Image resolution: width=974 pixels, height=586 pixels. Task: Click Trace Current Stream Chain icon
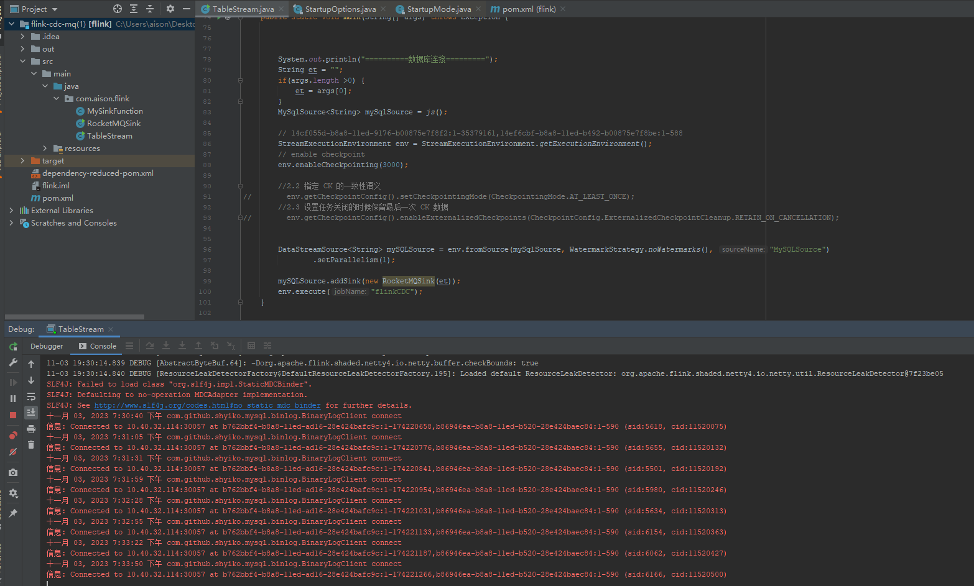[x=267, y=346]
